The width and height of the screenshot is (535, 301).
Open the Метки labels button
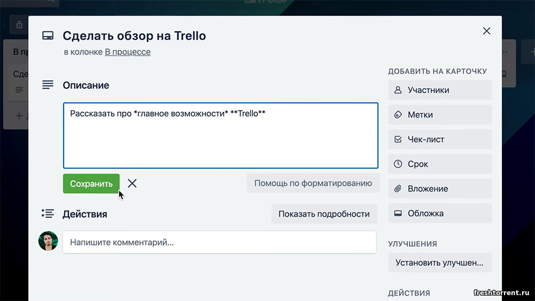pos(440,114)
